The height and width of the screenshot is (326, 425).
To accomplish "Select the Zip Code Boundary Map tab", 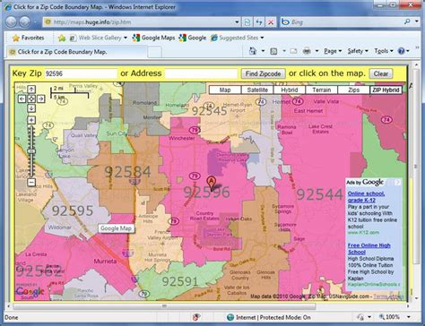I will pos(77,52).
